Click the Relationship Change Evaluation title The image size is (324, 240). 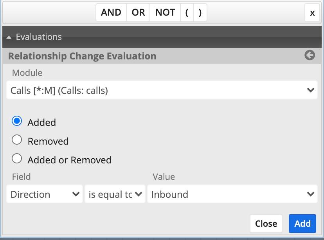(x=82, y=56)
